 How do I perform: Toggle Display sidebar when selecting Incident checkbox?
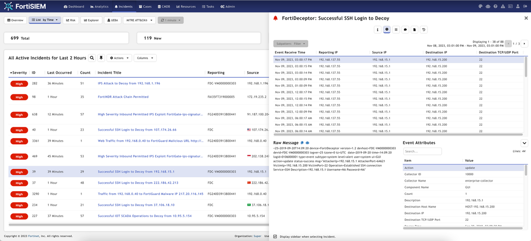[x=275, y=236]
